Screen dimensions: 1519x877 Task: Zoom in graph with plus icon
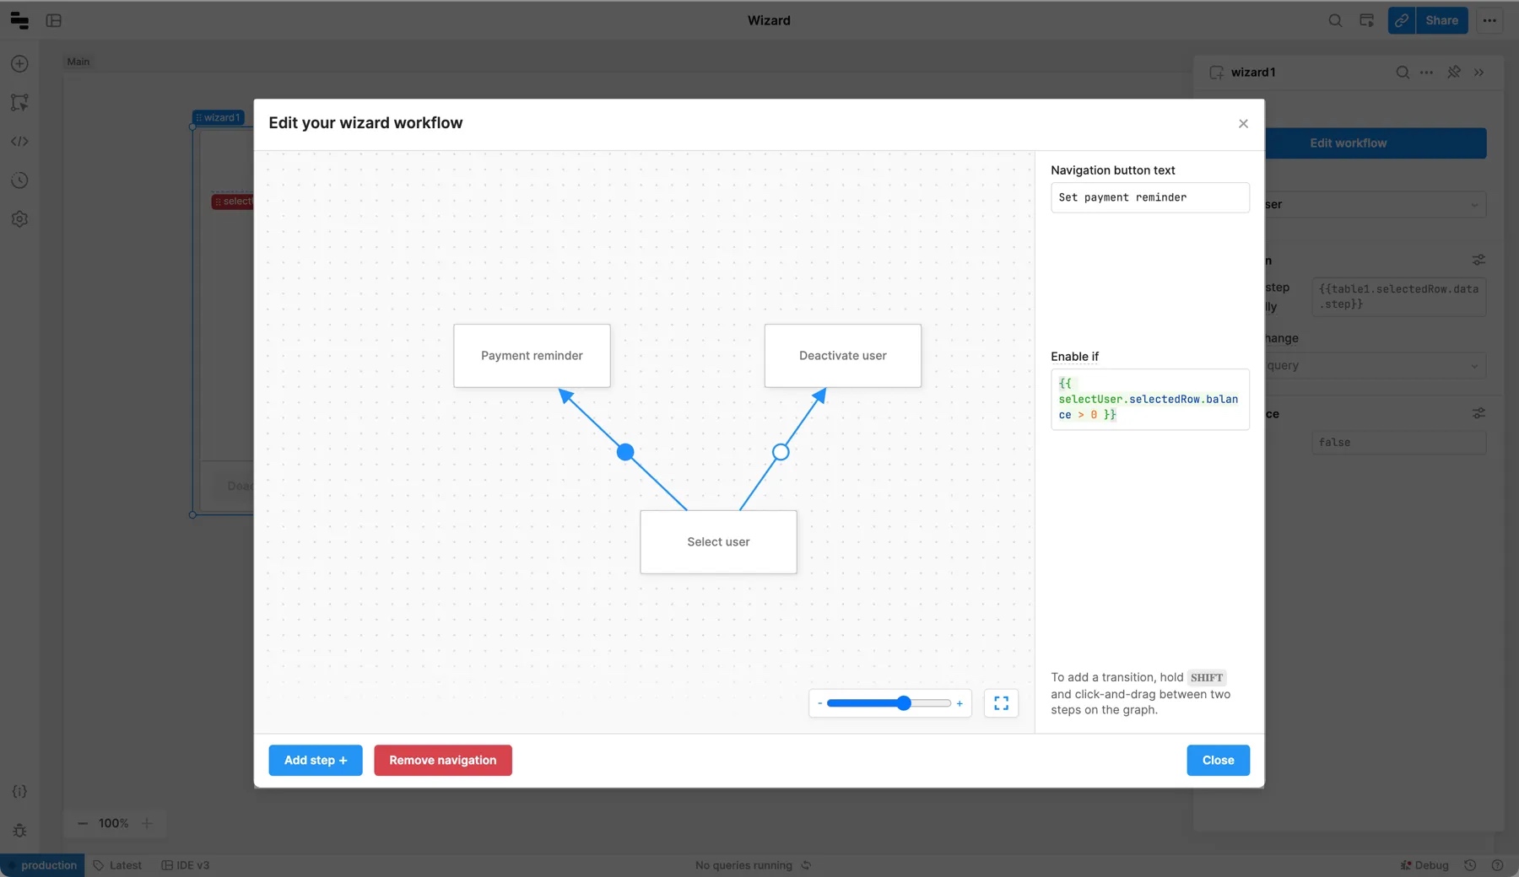click(x=960, y=703)
